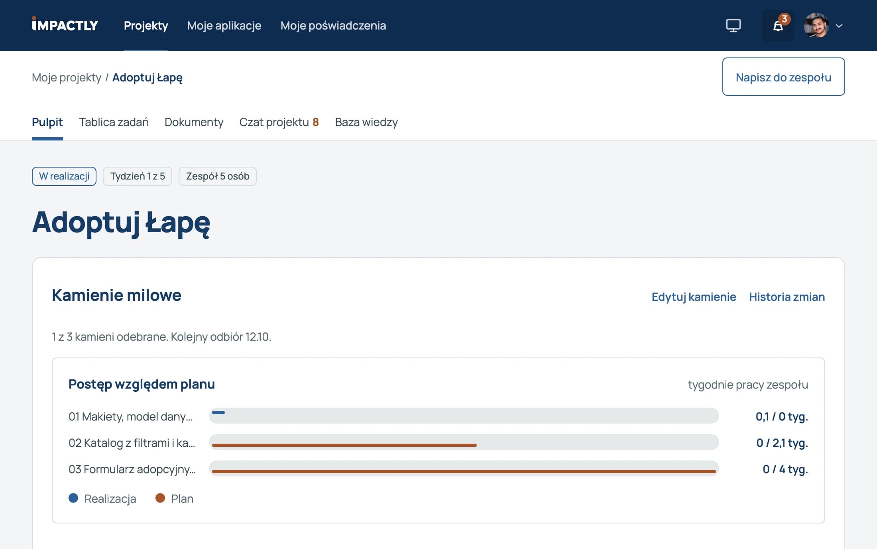This screenshot has width=877, height=549.
Task: Click the 02 Katalog z filtrami progress bar
Action: 464,442
